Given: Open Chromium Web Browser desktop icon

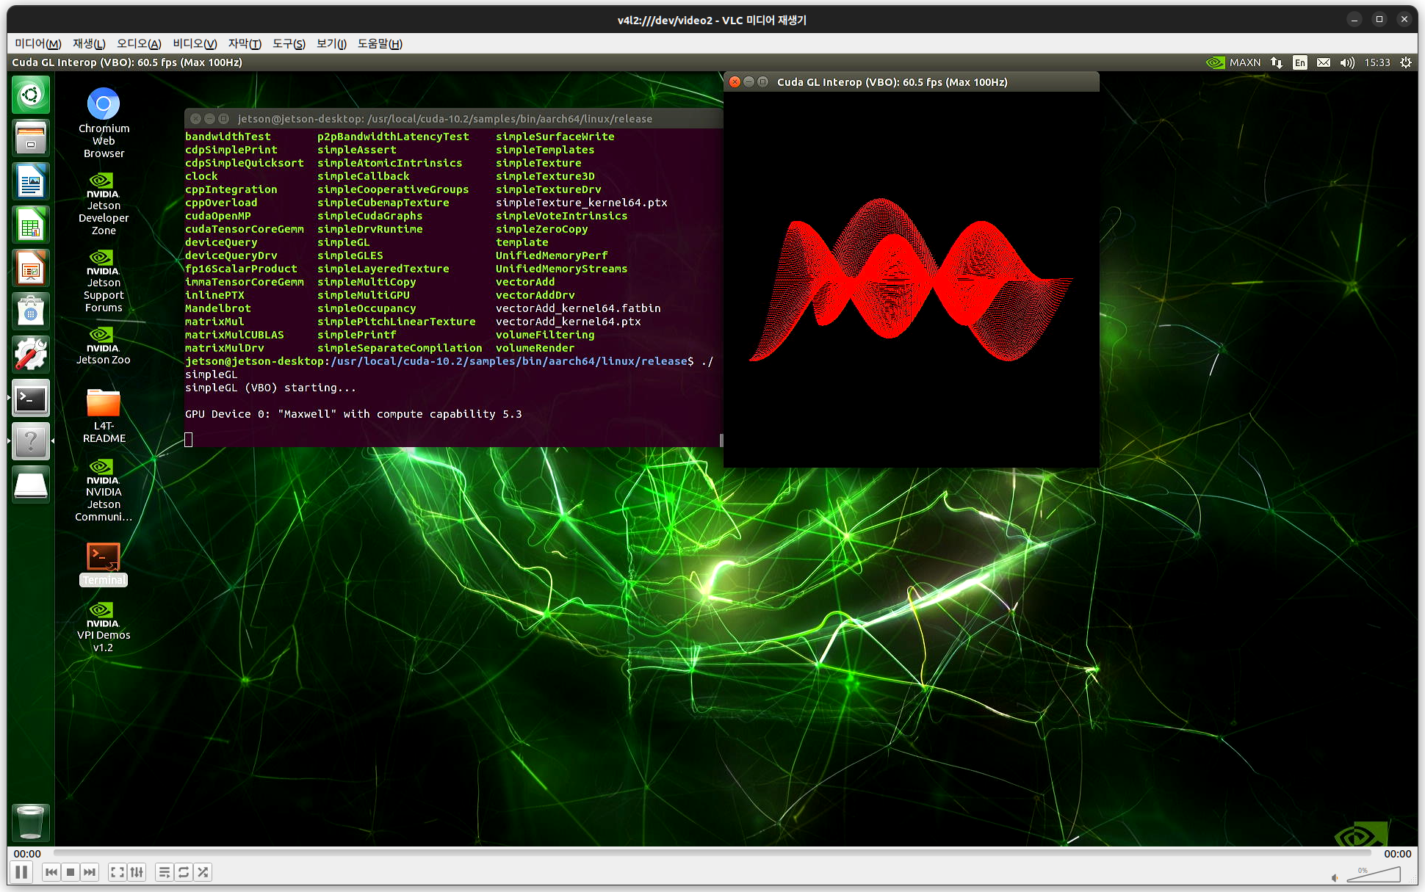Looking at the screenshot, I should 104,123.
